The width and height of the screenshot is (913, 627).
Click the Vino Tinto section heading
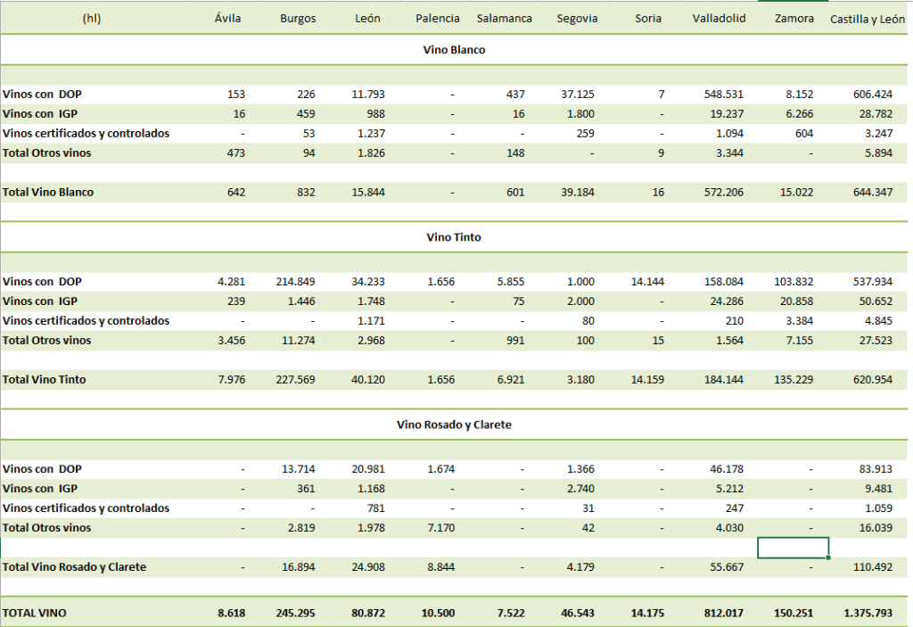[454, 237]
